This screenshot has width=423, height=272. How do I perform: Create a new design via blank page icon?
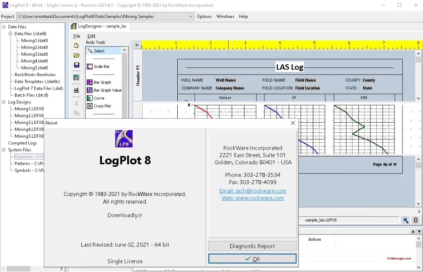77,46
